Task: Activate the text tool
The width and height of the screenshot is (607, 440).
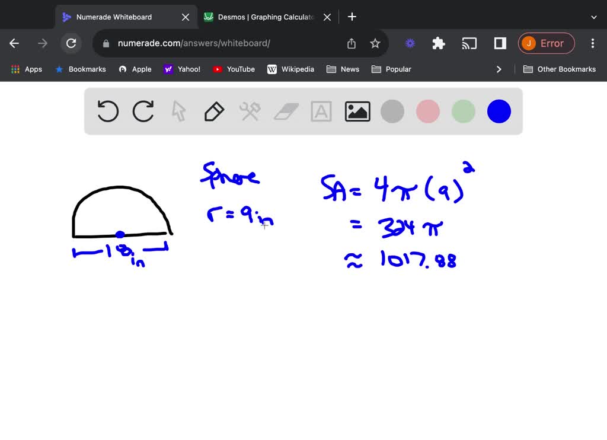Action: pos(321,111)
